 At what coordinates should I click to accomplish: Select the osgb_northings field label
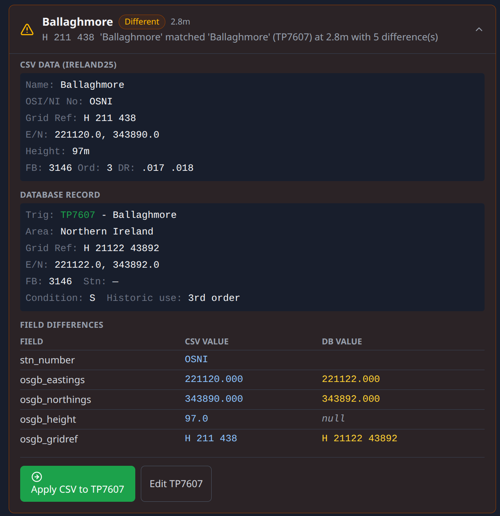point(56,400)
